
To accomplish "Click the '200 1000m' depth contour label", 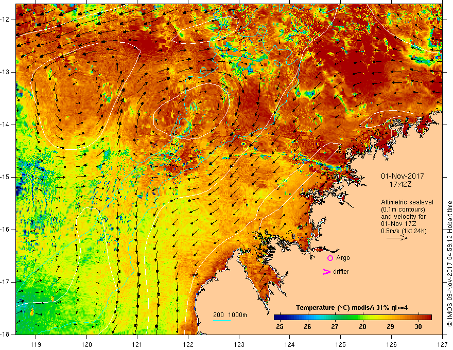I will 230,315.
